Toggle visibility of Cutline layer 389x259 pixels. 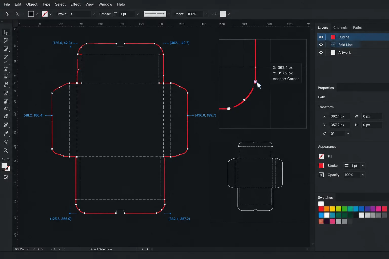[x=321, y=37]
